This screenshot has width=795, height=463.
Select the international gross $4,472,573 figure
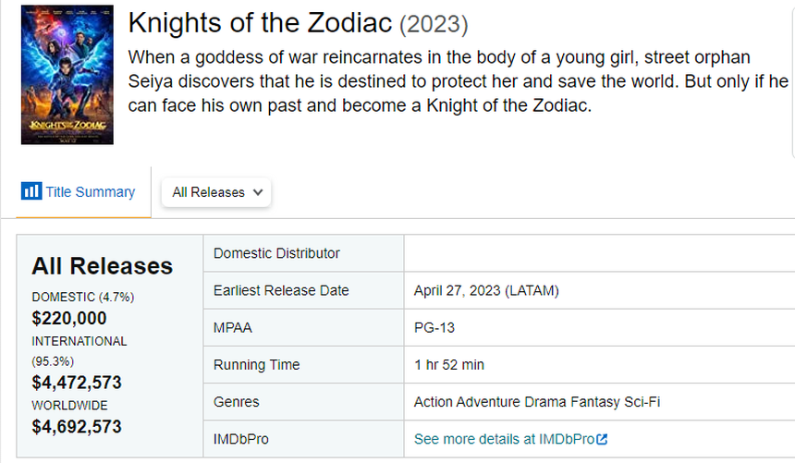[77, 383]
